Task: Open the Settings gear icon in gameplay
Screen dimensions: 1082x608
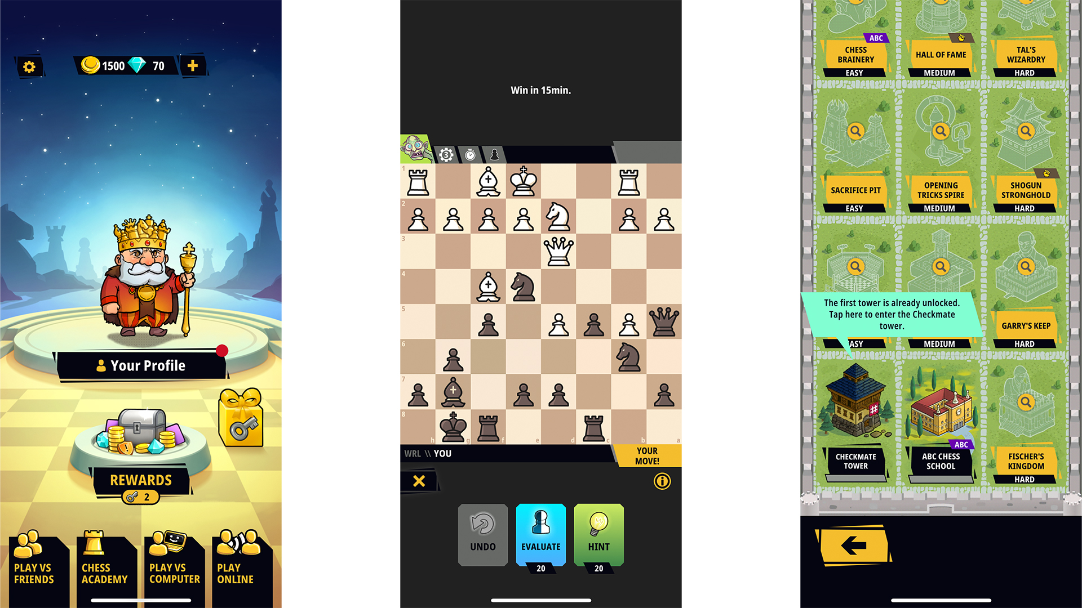Action: [x=447, y=153]
